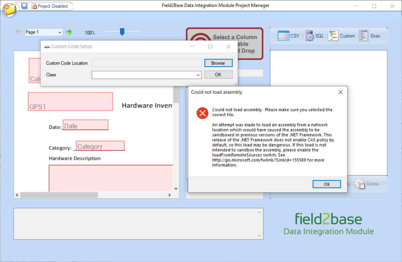Viewport: 402px width, 262px height.
Task: Minimize the Project Manager main window
Action: tap(356, 6)
